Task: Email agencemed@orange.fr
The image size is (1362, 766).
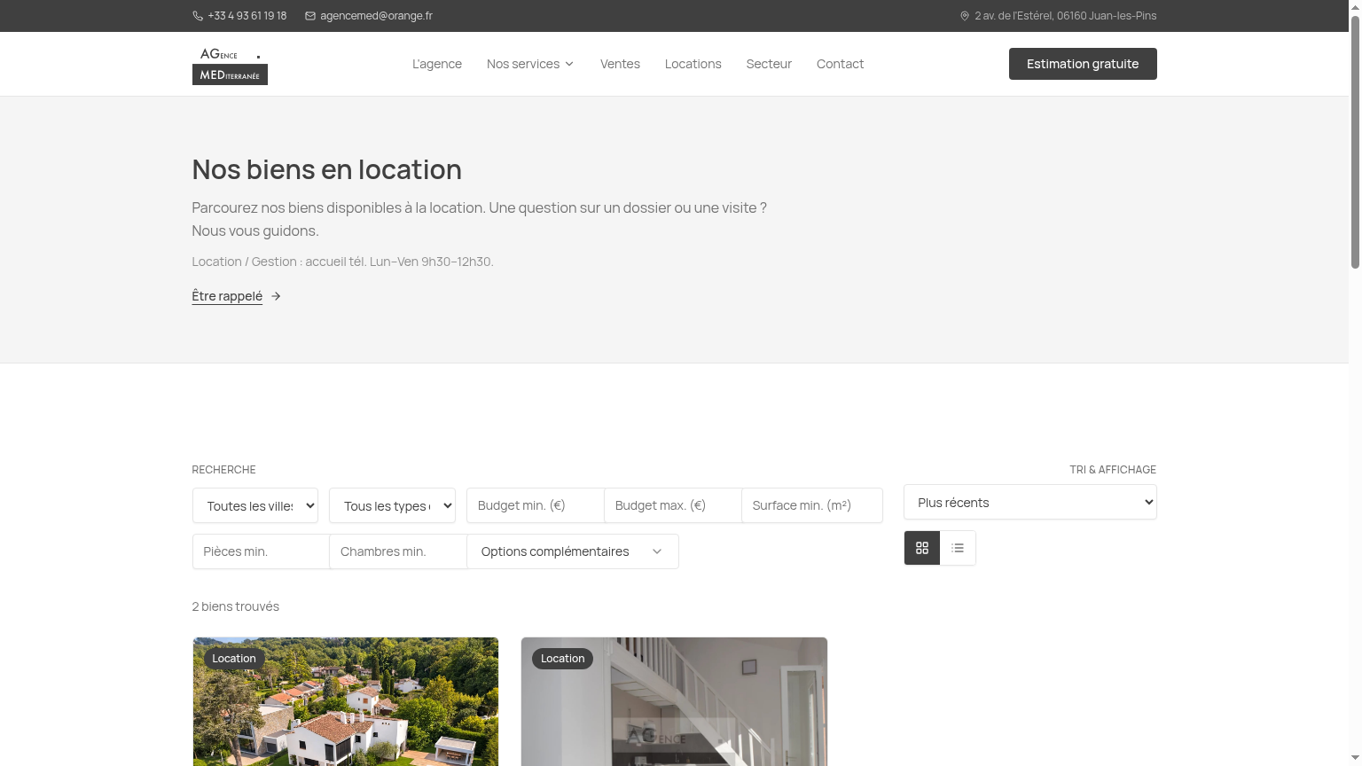Action: click(376, 16)
